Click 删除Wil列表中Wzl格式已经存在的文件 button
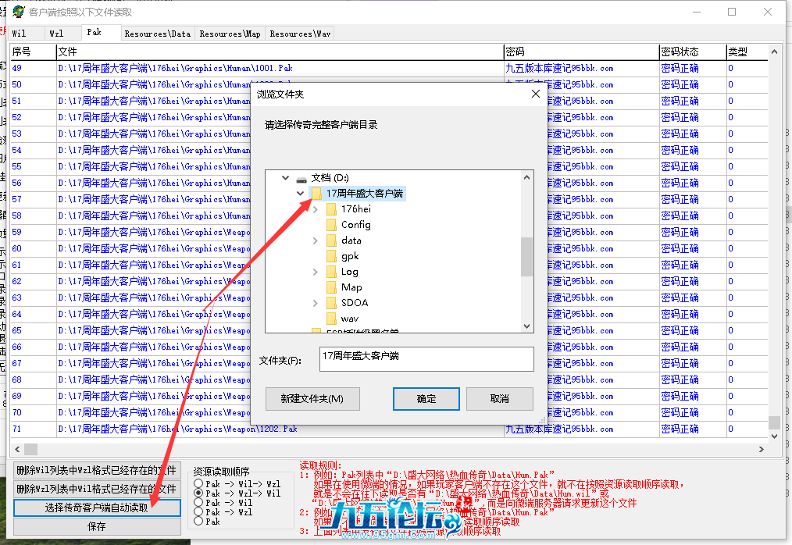Viewport: 792px width, 545px height. pyautogui.click(x=97, y=470)
